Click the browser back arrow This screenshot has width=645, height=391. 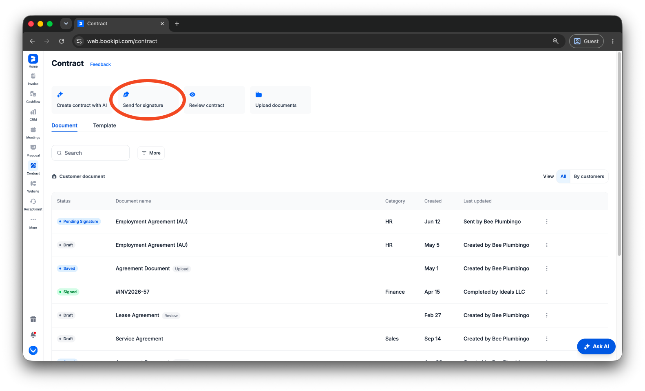coord(32,41)
